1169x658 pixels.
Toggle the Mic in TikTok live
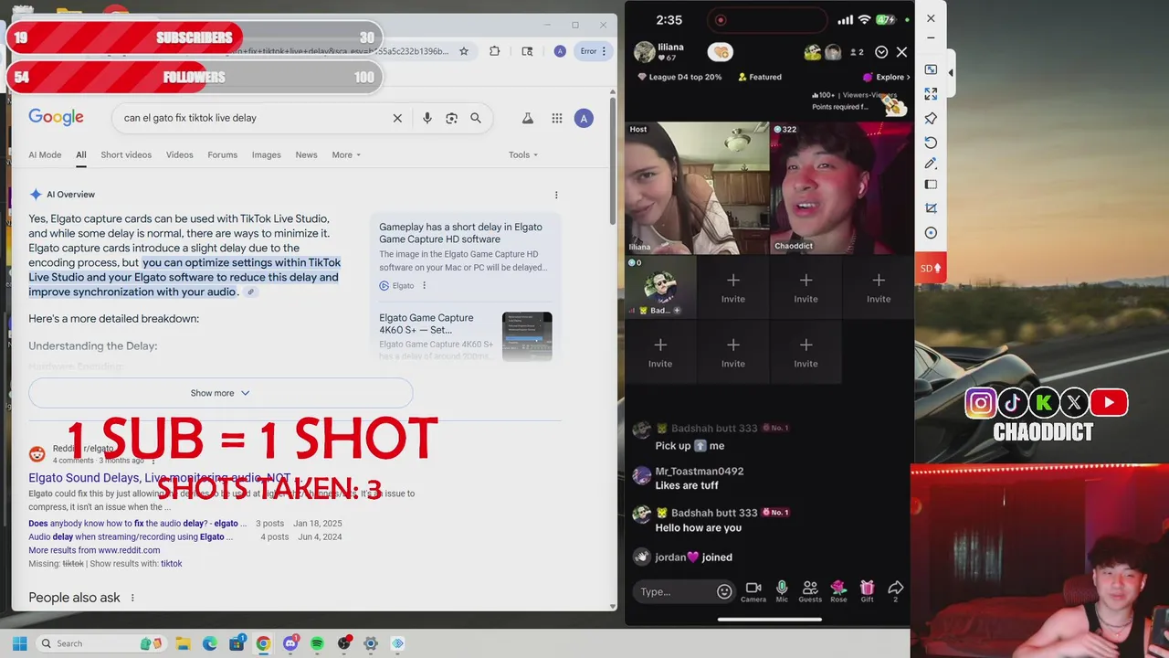(782, 591)
